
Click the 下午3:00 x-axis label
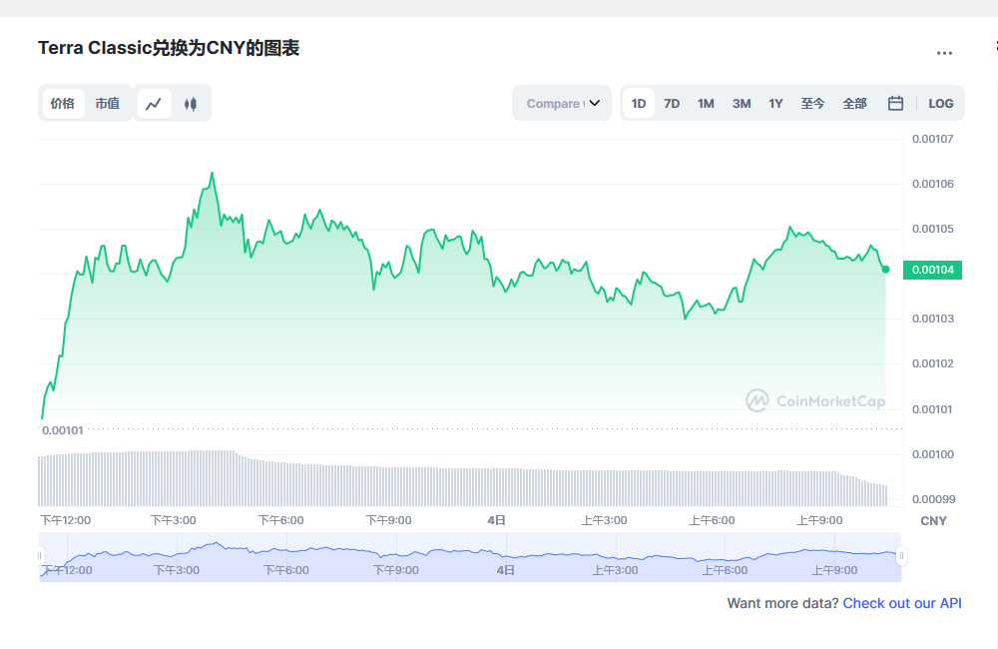173,520
